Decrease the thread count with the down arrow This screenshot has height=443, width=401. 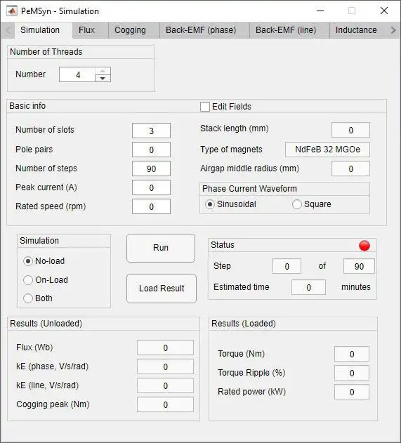point(103,78)
